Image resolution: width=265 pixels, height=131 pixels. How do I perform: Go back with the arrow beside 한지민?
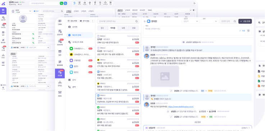145,21
